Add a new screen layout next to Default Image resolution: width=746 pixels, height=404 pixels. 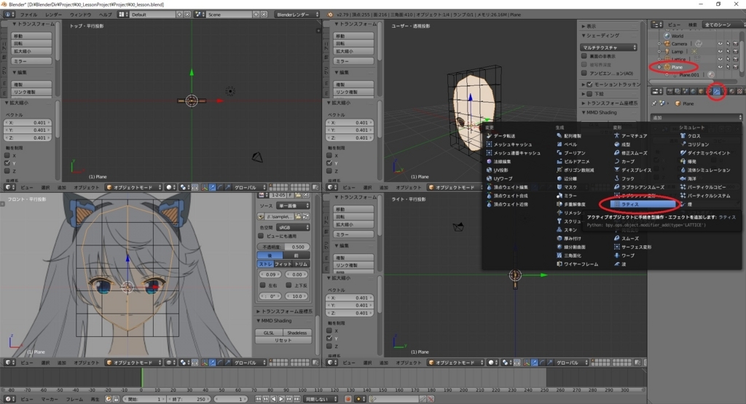coord(179,15)
